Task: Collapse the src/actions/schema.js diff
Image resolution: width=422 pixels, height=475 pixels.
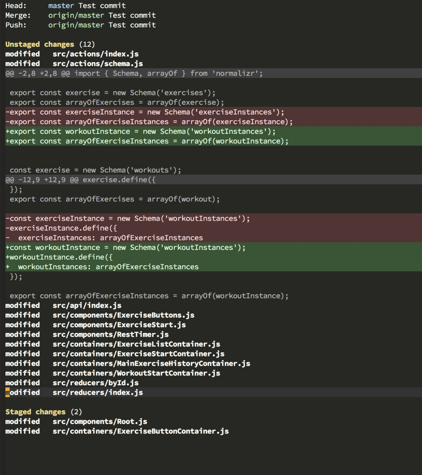Action: [98, 63]
